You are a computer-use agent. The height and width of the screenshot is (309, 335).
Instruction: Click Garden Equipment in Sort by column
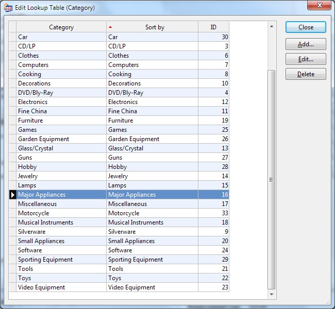(152, 139)
